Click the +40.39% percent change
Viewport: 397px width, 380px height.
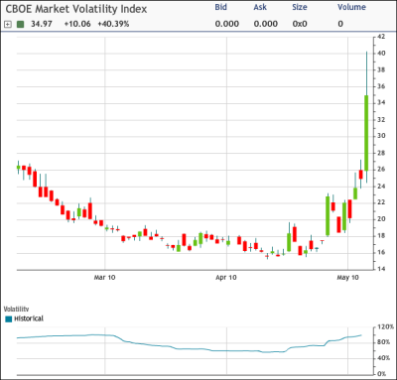click(113, 24)
